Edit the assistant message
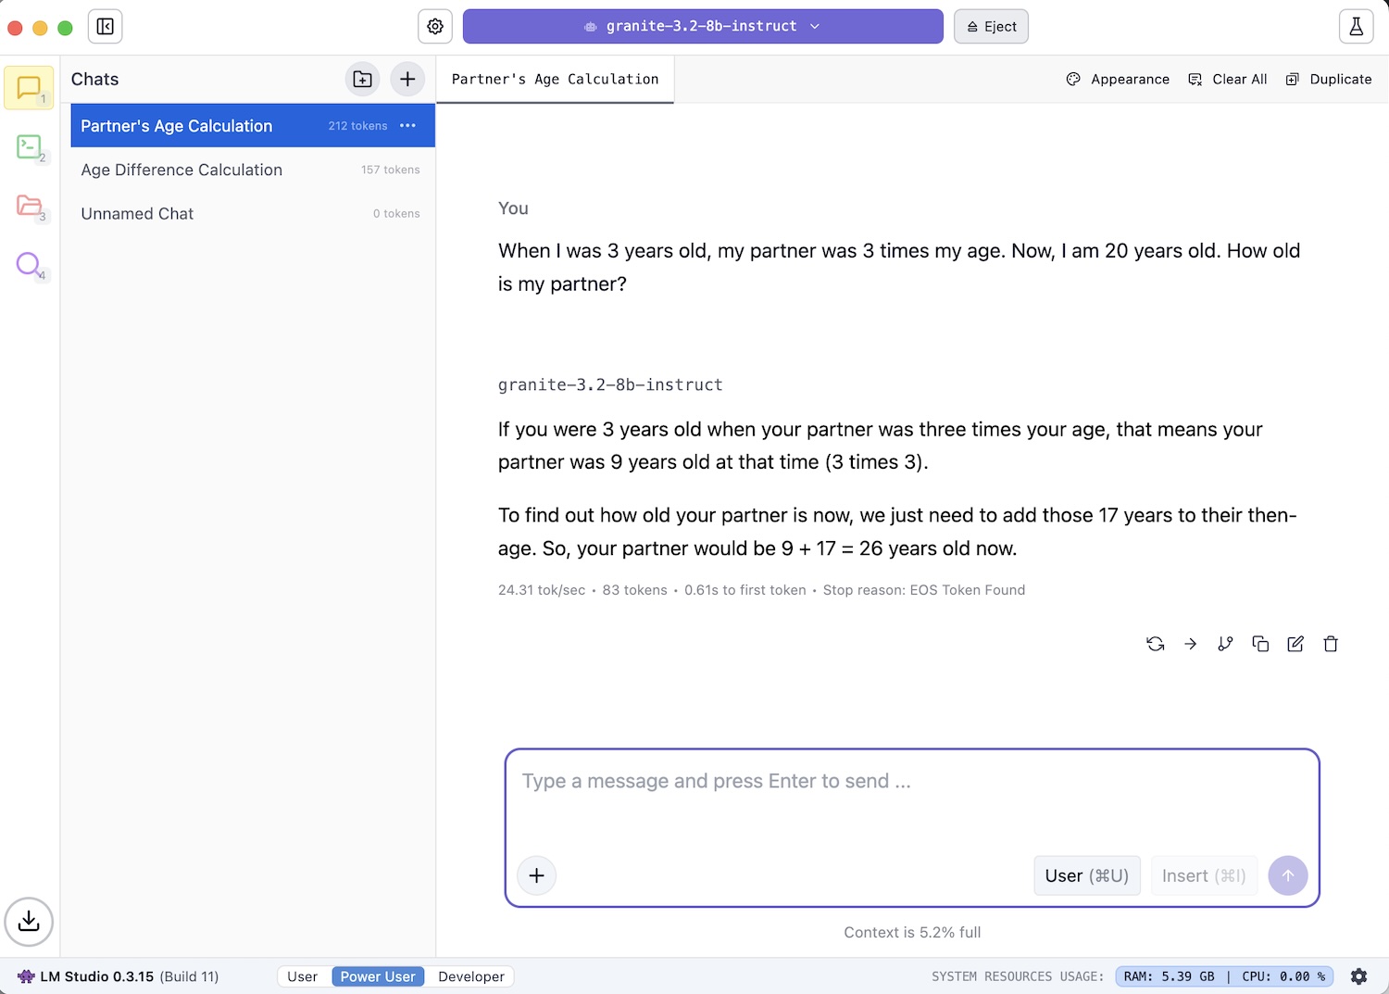Image resolution: width=1389 pixels, height=994 pixels. (1295, 644)
